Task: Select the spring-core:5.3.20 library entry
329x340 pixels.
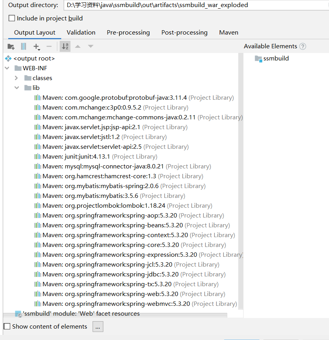Action: tap(130, 245)
